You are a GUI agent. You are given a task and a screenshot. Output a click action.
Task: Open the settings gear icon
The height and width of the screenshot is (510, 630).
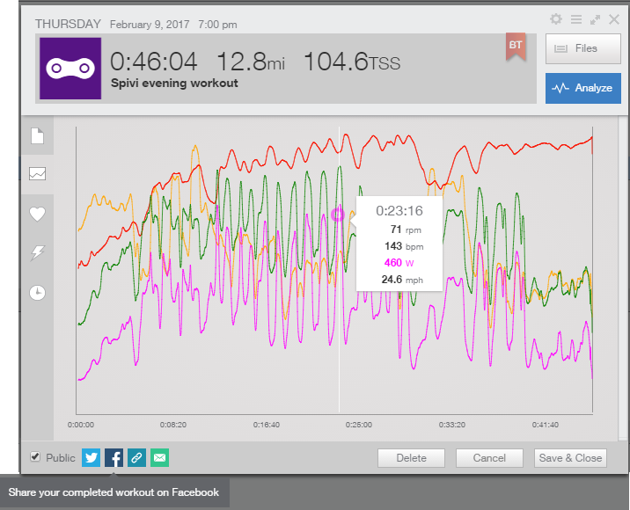556,18
